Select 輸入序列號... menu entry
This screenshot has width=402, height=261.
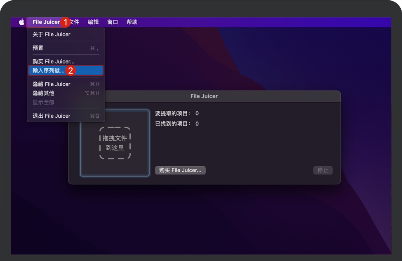coord(66,70)
